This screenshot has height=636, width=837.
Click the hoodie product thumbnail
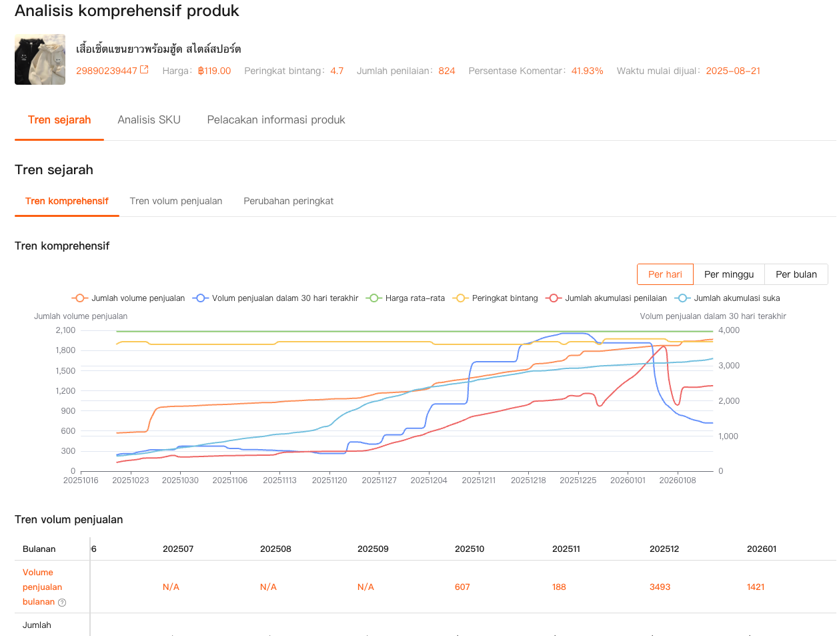coord(40,59)
